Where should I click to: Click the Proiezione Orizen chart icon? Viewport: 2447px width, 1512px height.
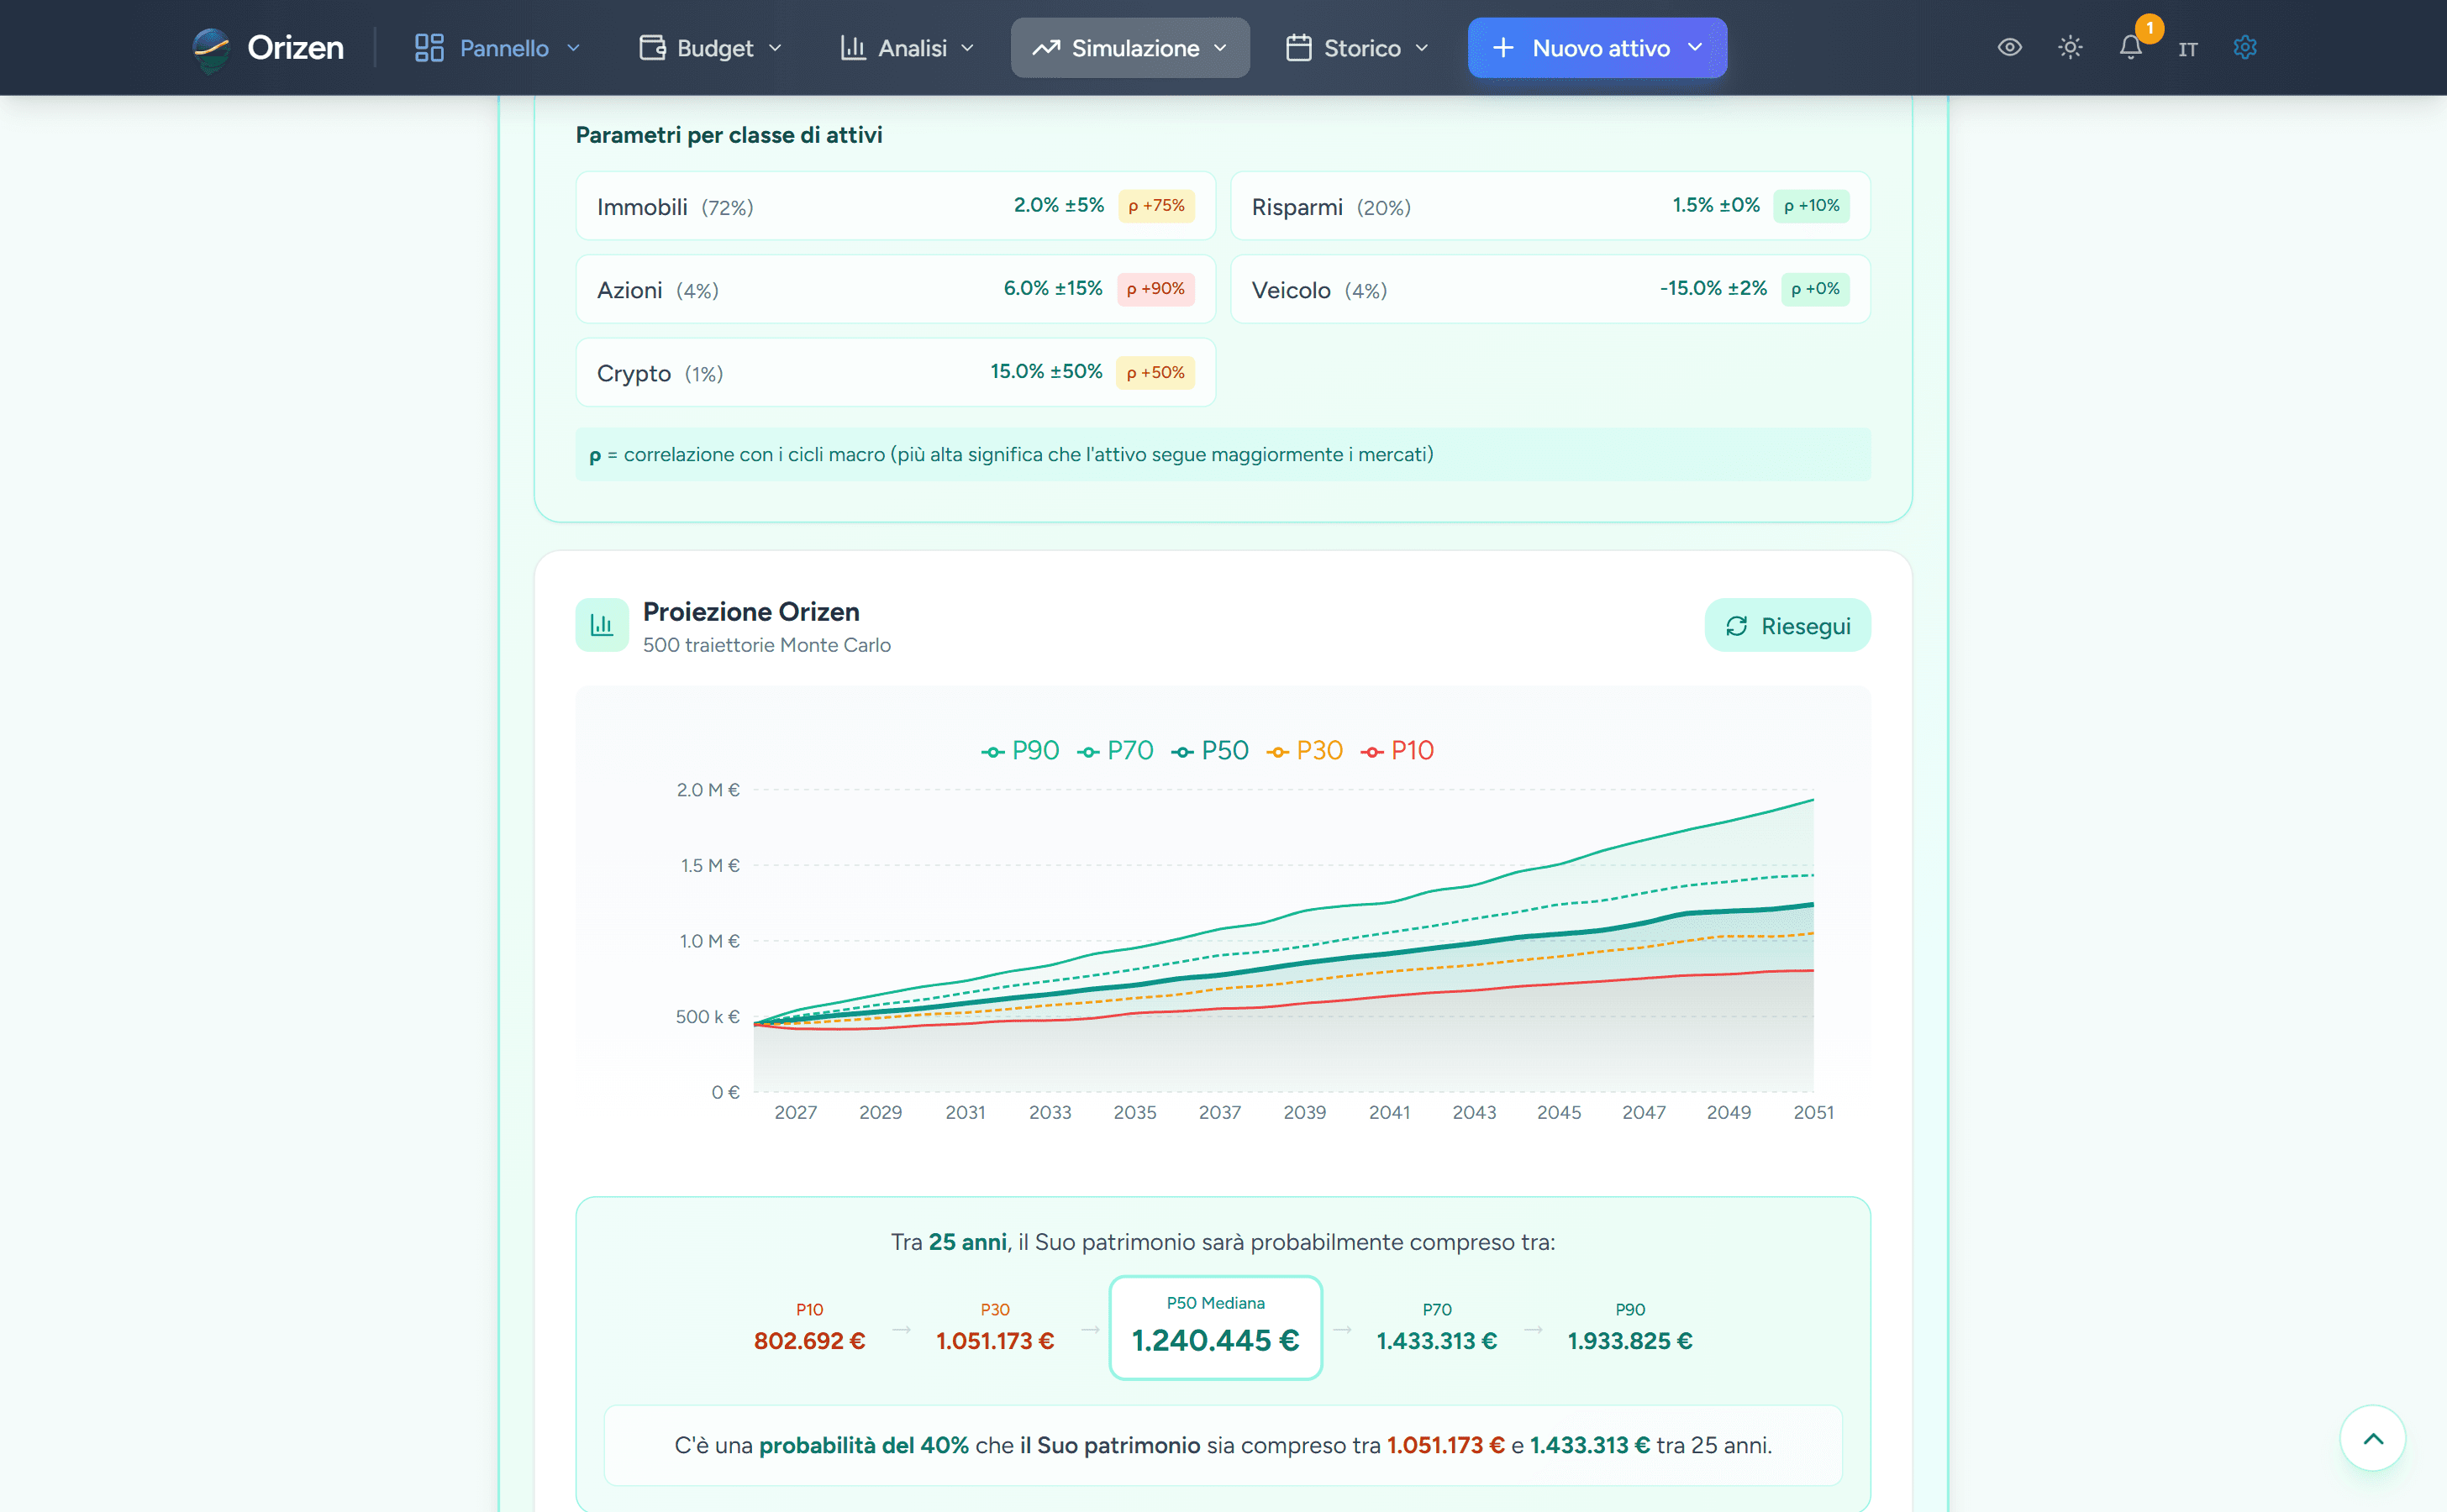[603, 625]
